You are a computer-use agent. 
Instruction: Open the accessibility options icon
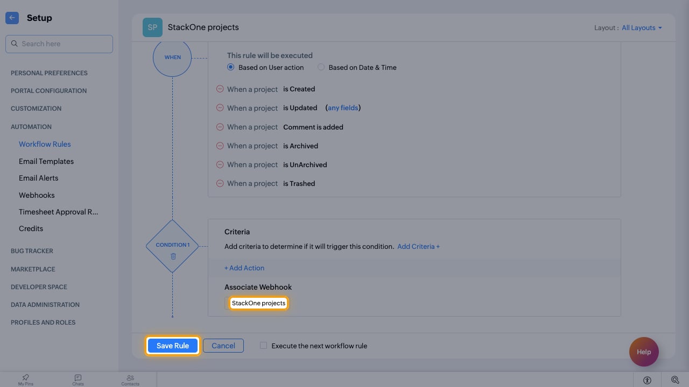647,380
